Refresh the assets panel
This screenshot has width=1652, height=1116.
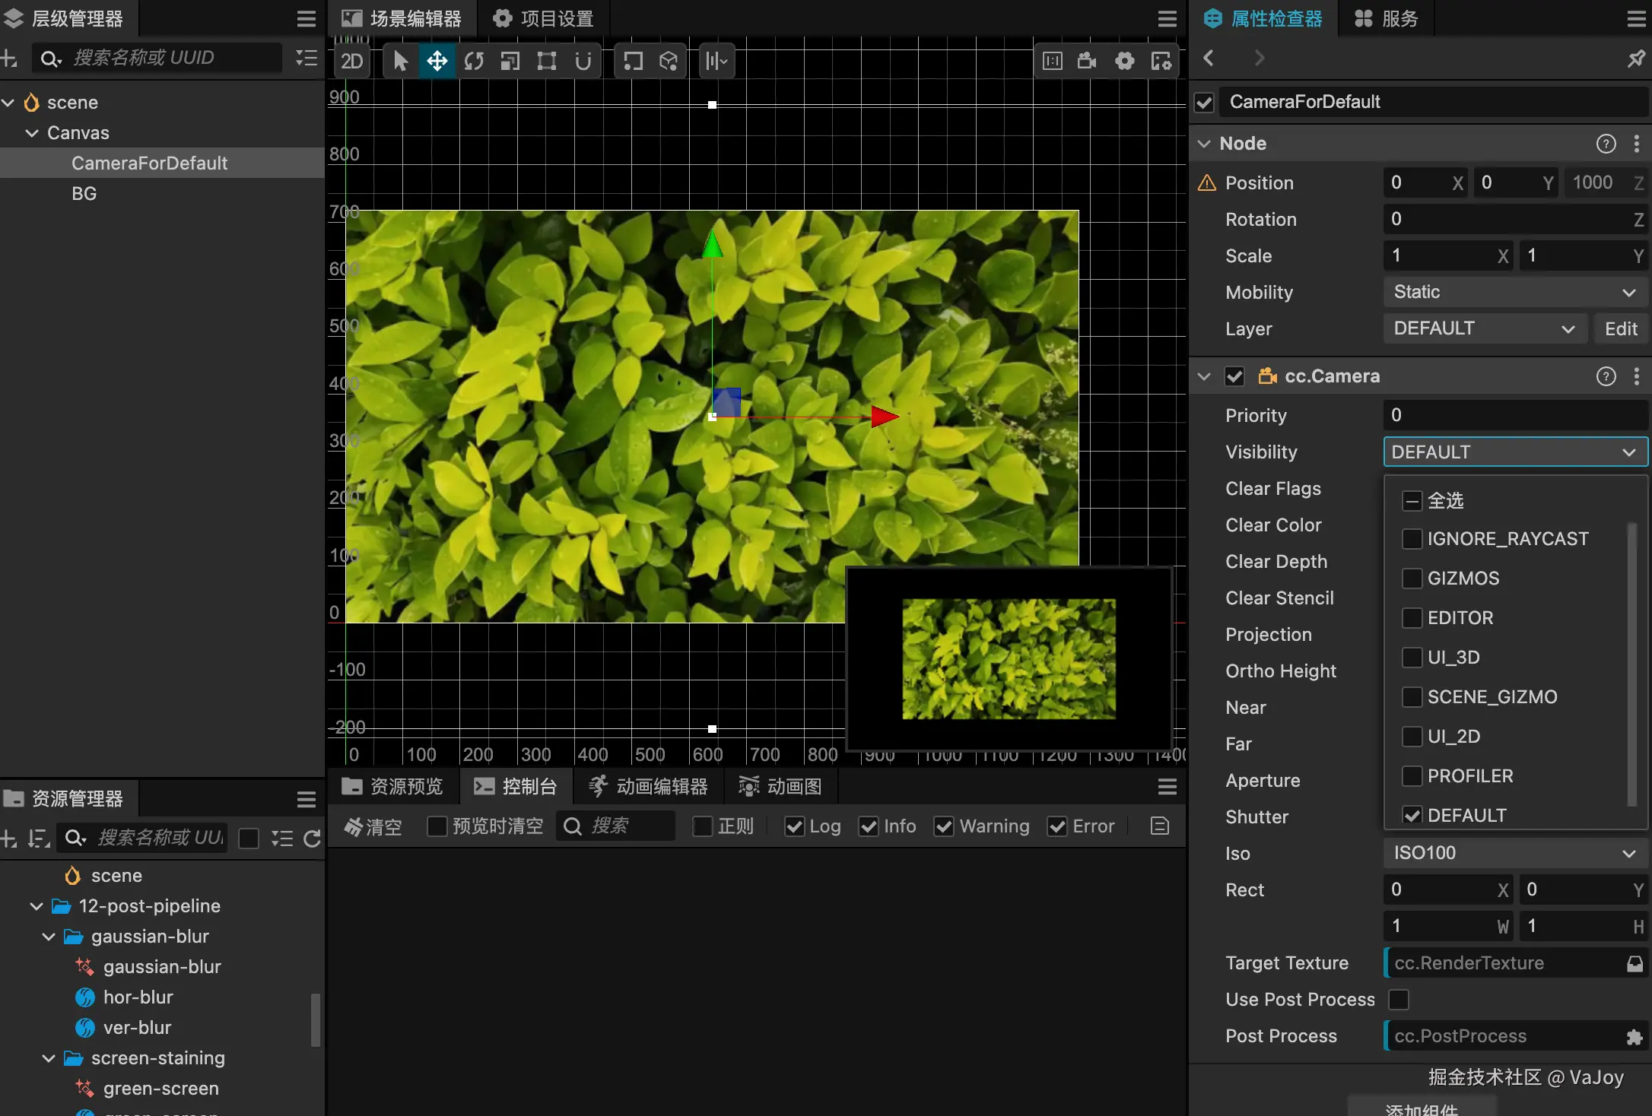click(312, 839)
